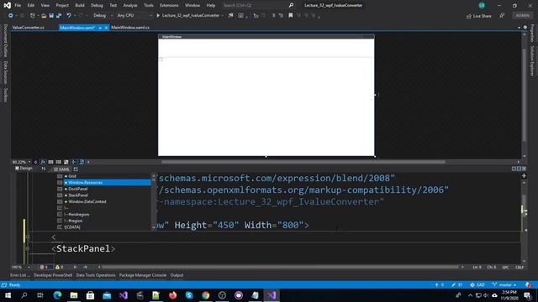Click the warning count indicator in editor
Image resolution: width=538 pixels, height=302 pixels.
(x=59, y=267)
